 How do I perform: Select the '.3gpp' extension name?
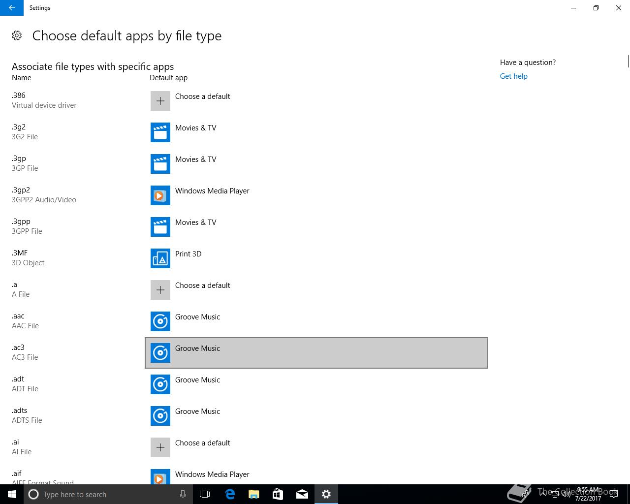coord(21,221)
